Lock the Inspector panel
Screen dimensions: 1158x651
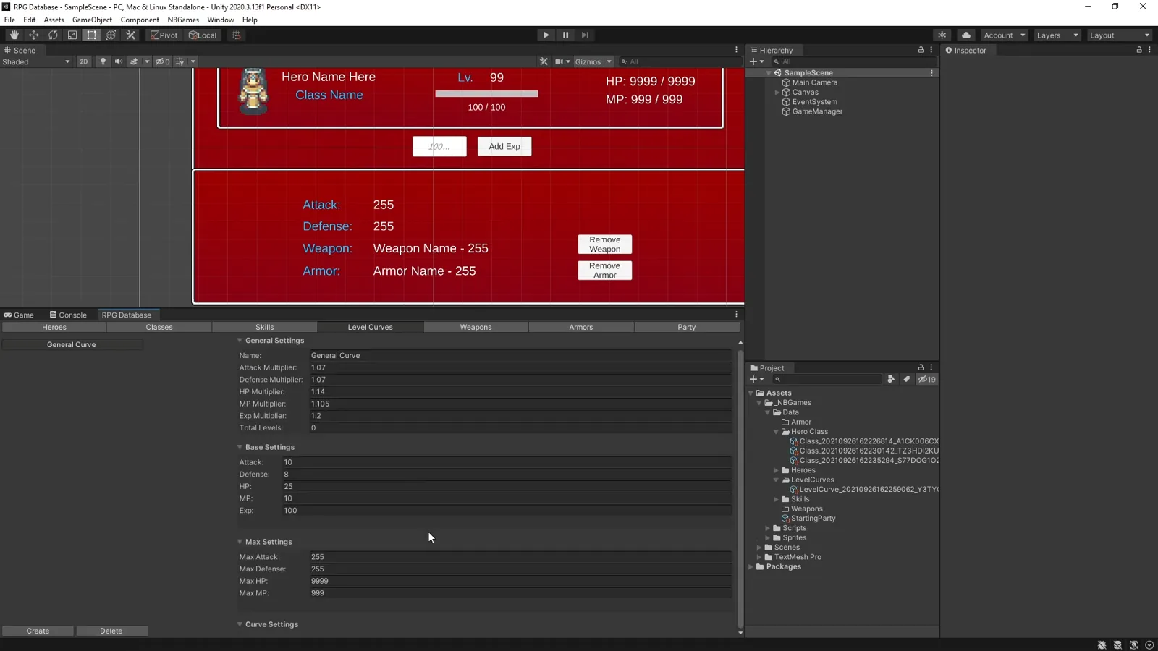coord(1139,50)
